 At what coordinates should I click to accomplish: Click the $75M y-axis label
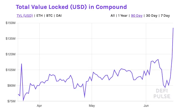coord(11,101)
